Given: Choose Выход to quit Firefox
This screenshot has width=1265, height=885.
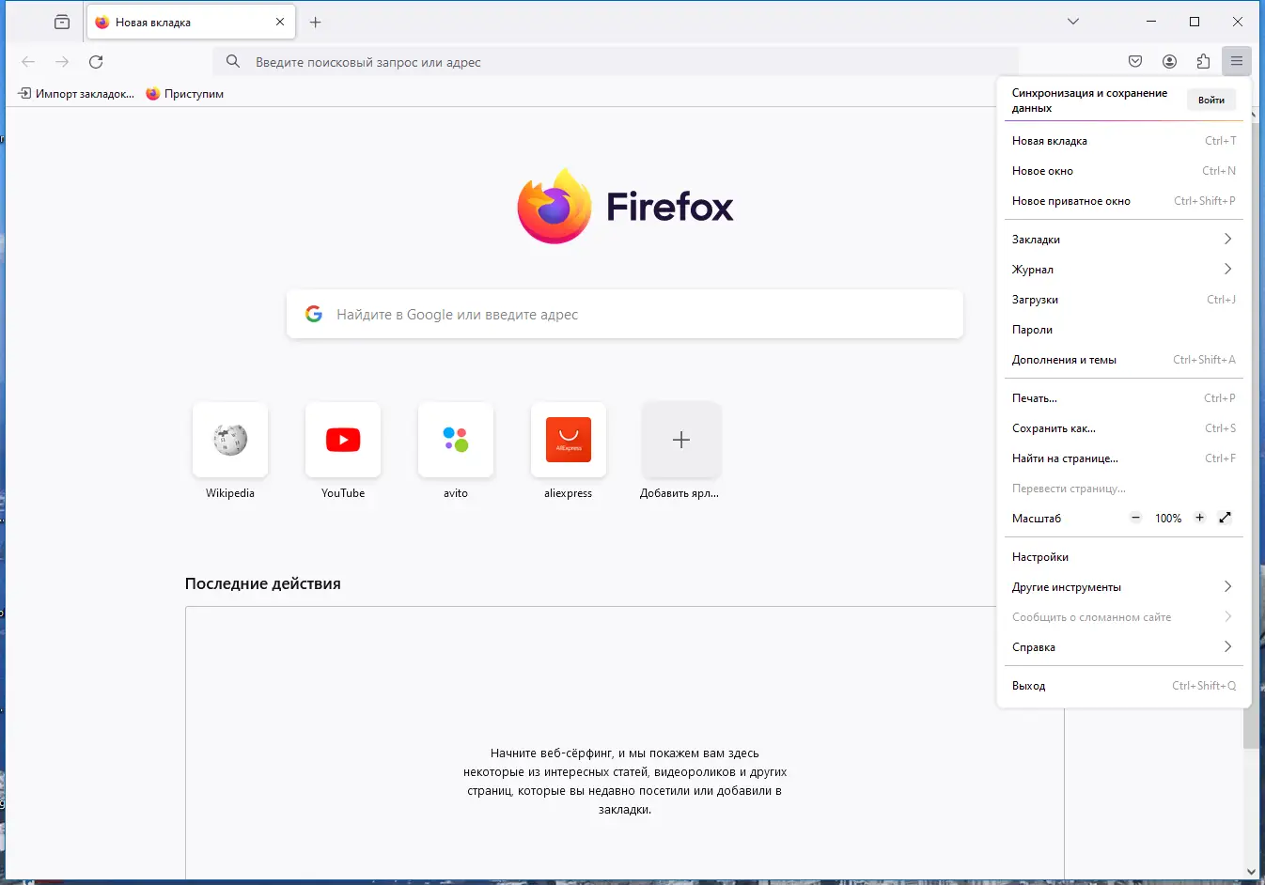Looking at the screenshot, I should pos(1124,686).
